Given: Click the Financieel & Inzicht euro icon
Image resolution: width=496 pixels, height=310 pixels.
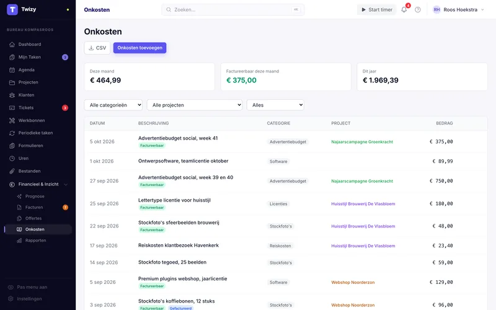Looking at the screenshot, I should [12, 184].
